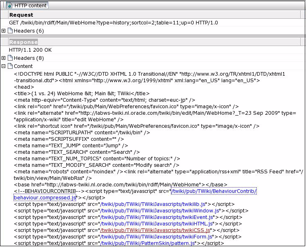The width and height of the screenshot is (306, 247).
Task: Open the red twikiCSS.js script link
Action: point(155,230)
